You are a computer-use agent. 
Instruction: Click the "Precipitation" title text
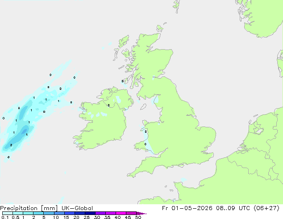pyautogui.click(x=19, y=208)
